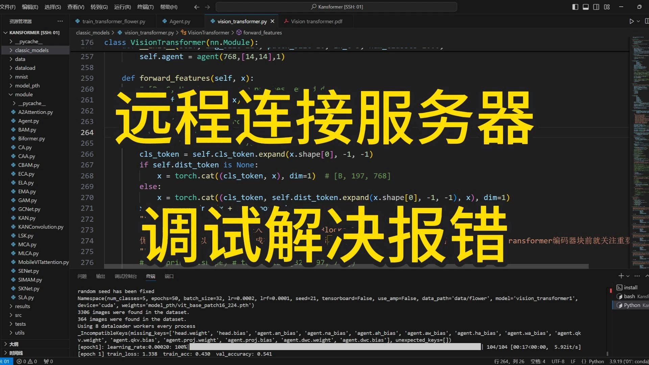
Task: Expand the results folder
Action: pyautogui.click(x=35, y=306)
